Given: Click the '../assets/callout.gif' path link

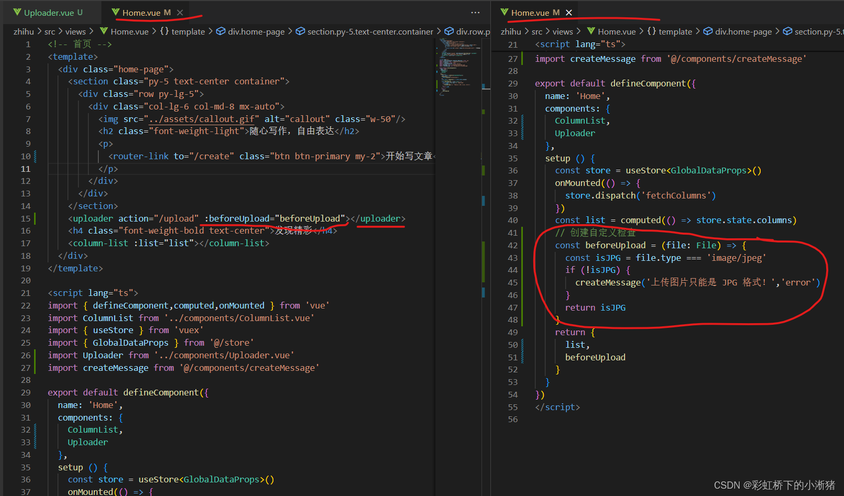Looking at the screenshot, I should coord(201,119).
